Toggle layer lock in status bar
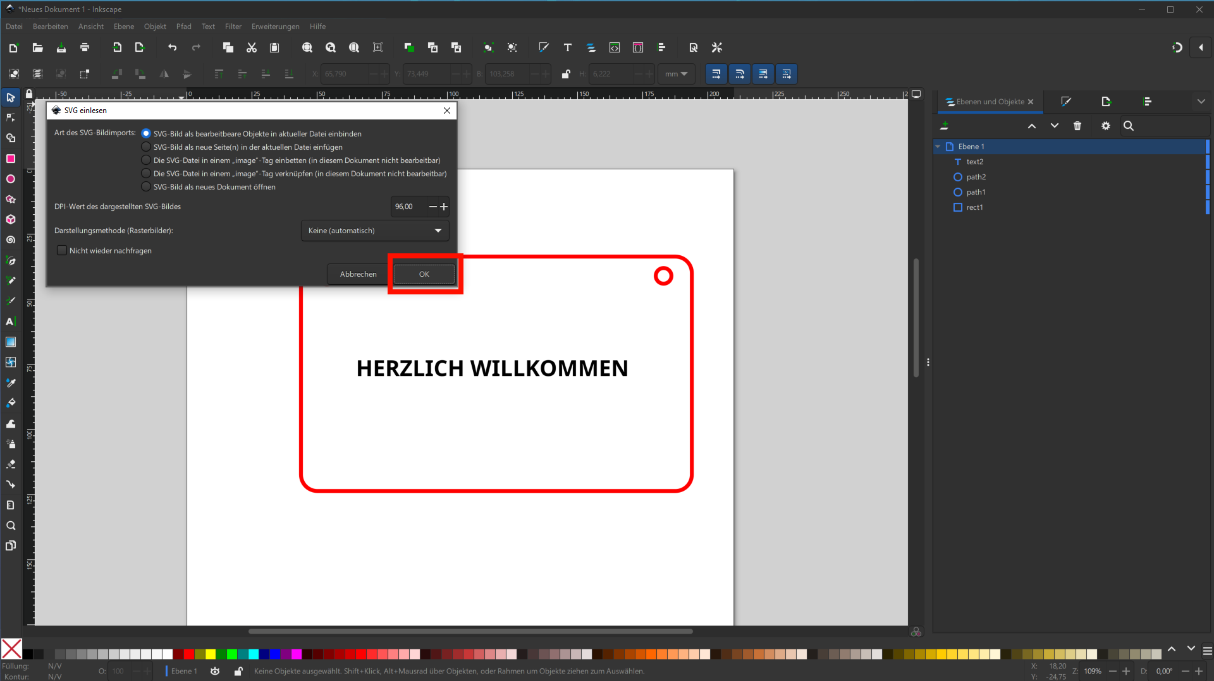The image size is (1214, 681). pyautogui.click(x=238, y=671)
